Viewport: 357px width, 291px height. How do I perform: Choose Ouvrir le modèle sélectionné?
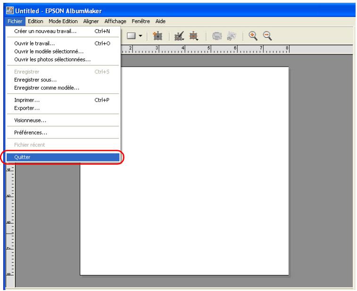(x=63, y=52)
